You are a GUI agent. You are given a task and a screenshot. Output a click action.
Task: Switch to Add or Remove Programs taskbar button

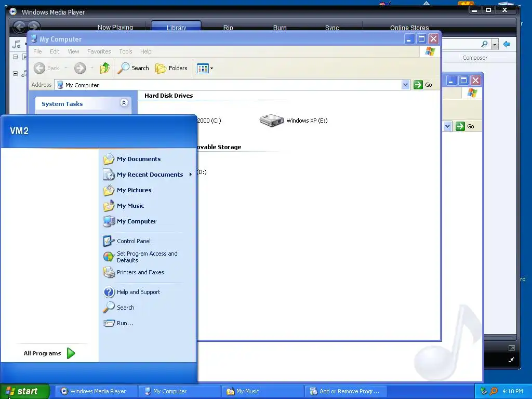click(345, 391)
